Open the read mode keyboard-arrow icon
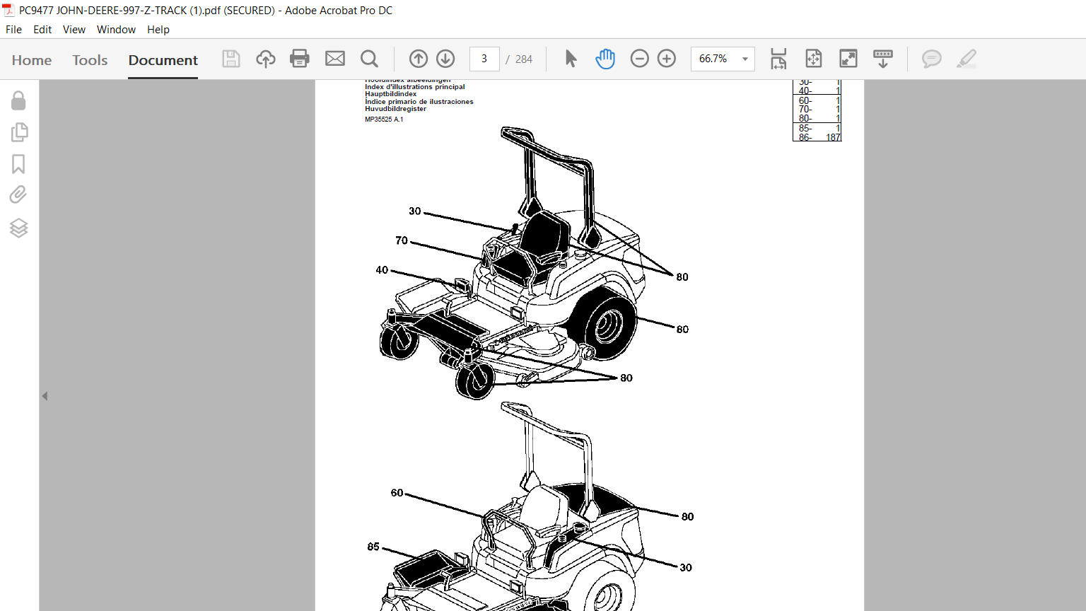 [x=883, y=59]
